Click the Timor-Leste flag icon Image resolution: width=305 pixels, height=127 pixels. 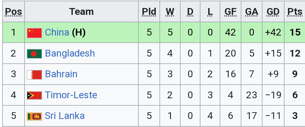34,95
